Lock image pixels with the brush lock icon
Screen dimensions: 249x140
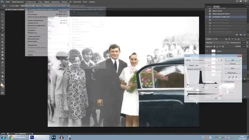[x=217, y=47]
